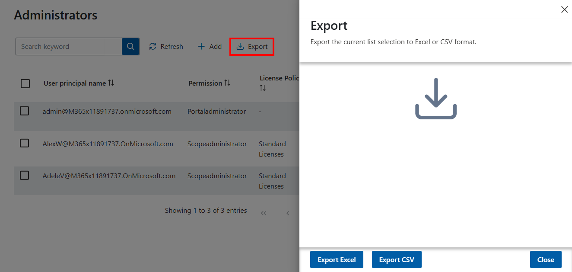
Task: Toggle the select-all header checkbox
Action: tap(25, 83)
